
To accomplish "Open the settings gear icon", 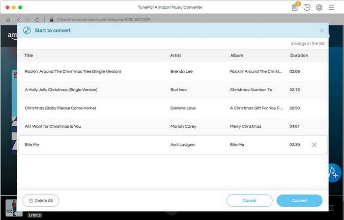I will point(319,7).
